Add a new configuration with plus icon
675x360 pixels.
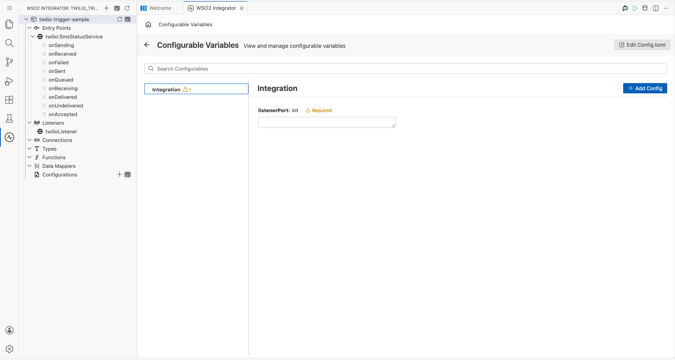pos(119,175)
